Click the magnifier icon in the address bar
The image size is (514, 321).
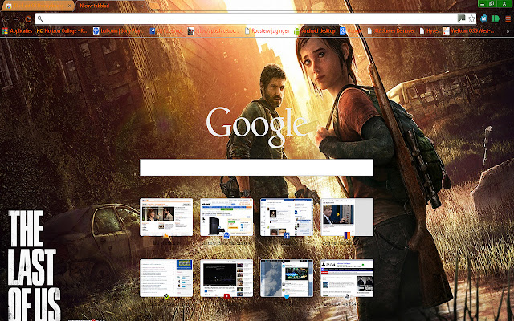coord(40,18)
